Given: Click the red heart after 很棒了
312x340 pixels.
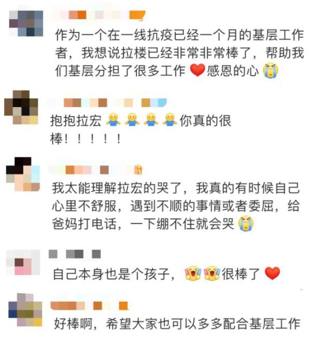Looking at the screenshot, I should coord(272,273).
